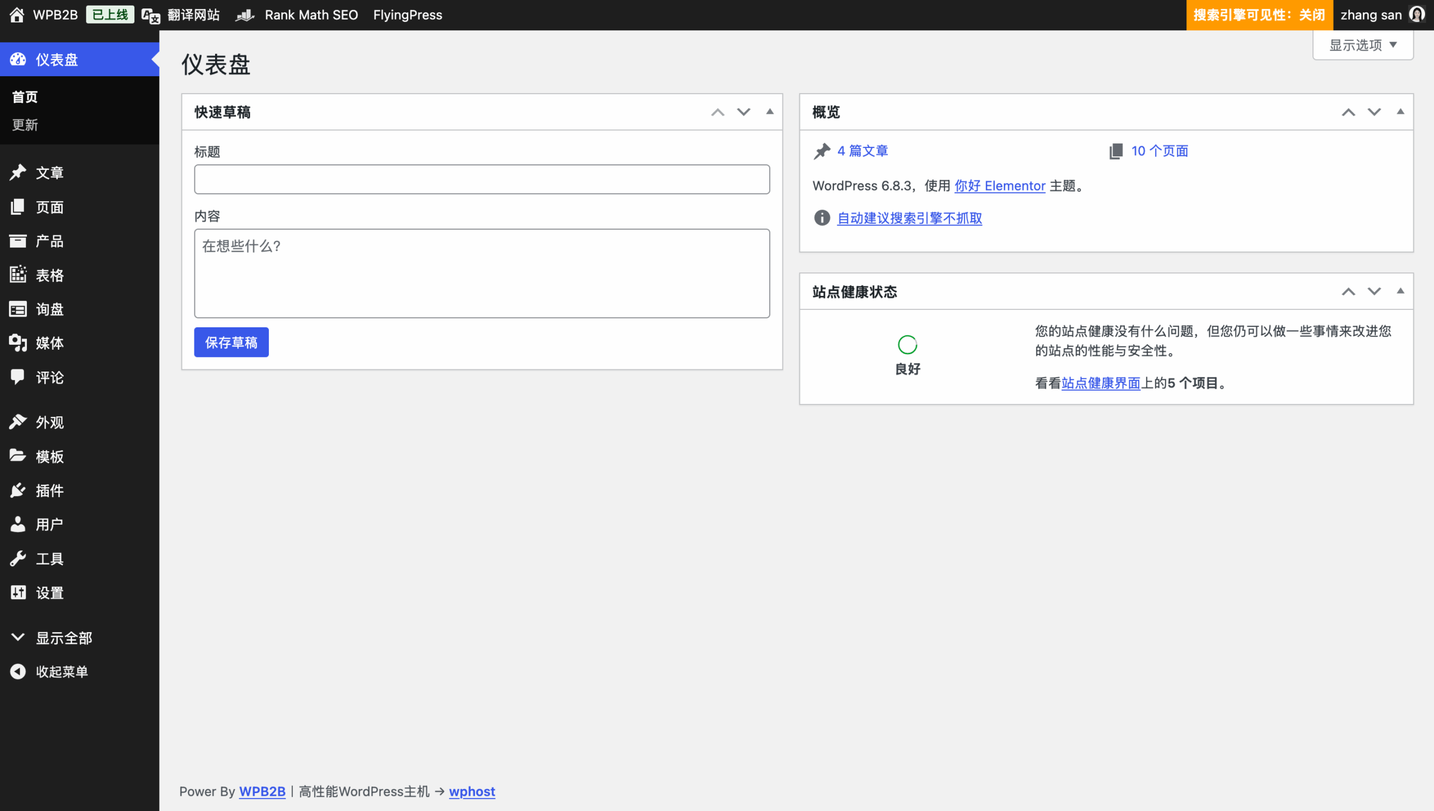Click the WPB2B home icon in admin bar
Viewport: 1434px width, 811px height.
point(17,15)
